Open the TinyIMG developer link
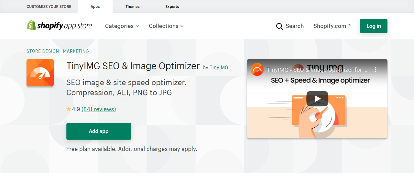 pyautogui.click(x=219, y=67)
